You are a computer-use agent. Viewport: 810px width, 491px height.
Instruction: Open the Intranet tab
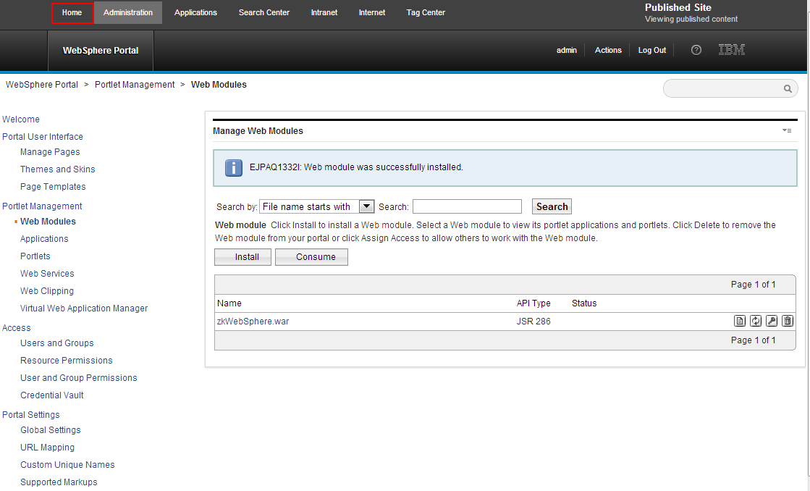pos(324,12)
